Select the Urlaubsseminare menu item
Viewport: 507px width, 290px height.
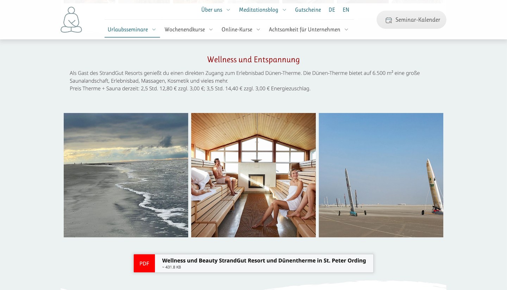pyautogui.click(x=128, y=30)
